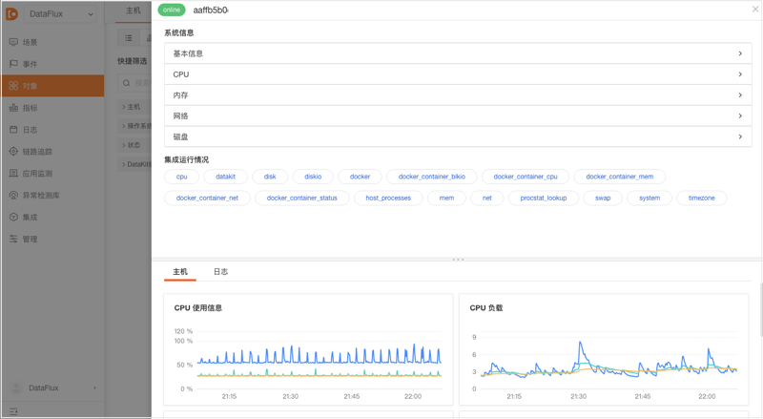The height and width of the screenshot is (419, 763).
Task: Click the docker integration tag
Action: point(361,177)
